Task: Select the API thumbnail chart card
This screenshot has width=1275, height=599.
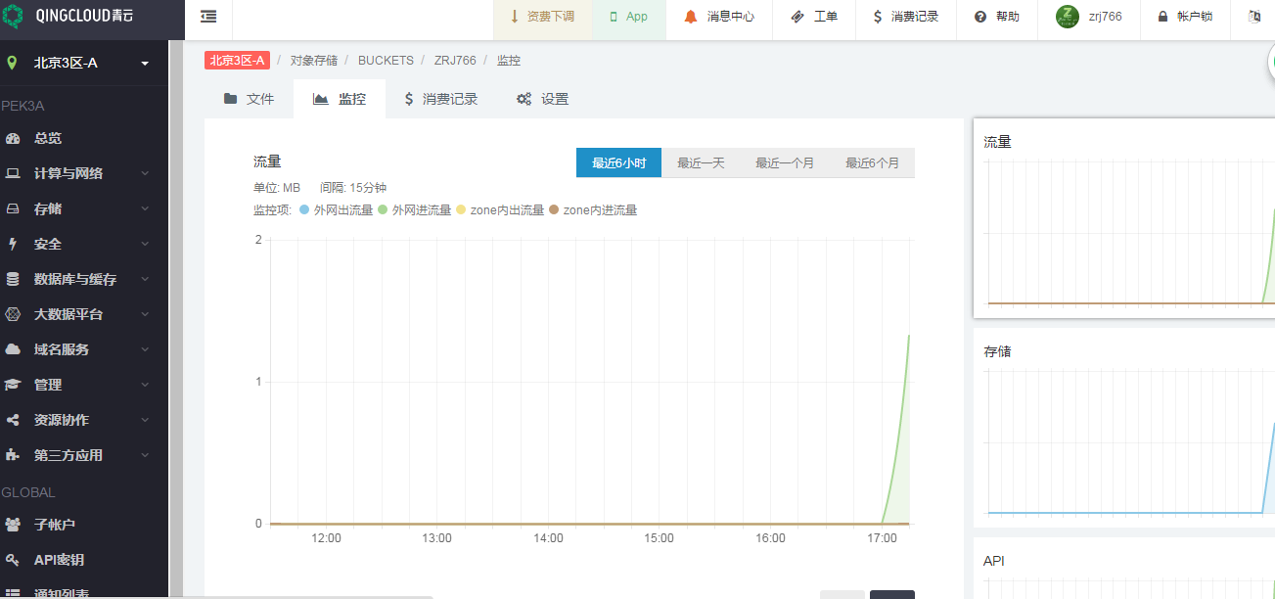Action: pyautogui.click(x=1124, y=569)
